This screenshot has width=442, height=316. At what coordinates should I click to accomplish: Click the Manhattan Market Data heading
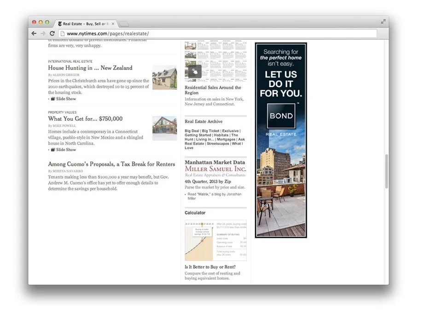tap(215, 162)
